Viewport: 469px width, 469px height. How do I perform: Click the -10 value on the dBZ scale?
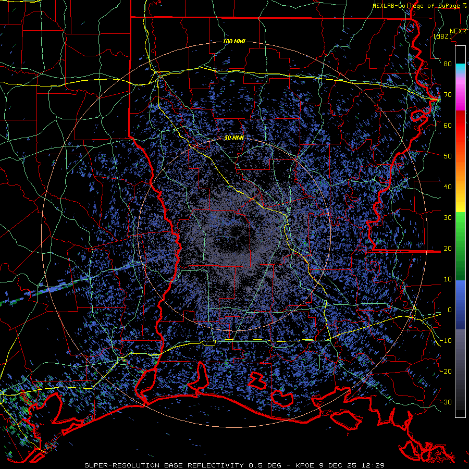[446, 341]
